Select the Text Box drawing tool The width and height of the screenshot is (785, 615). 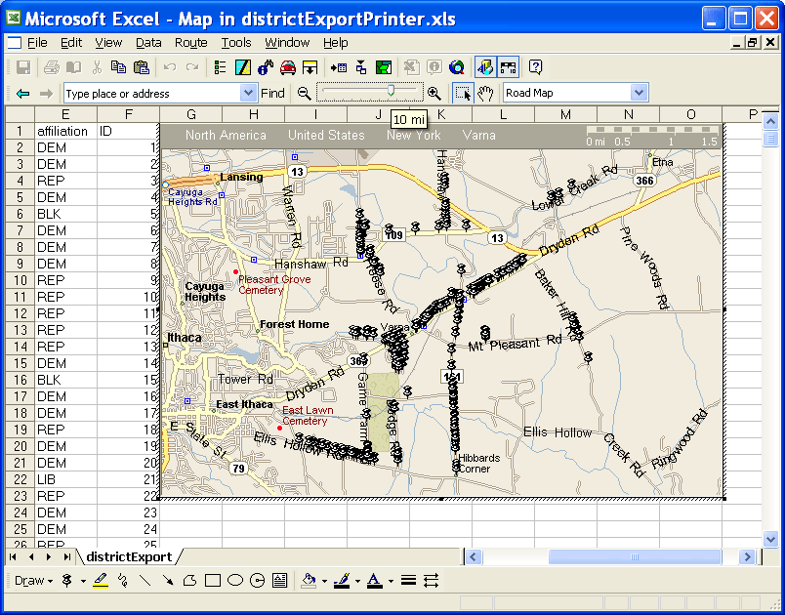click(x=280, y=581)
